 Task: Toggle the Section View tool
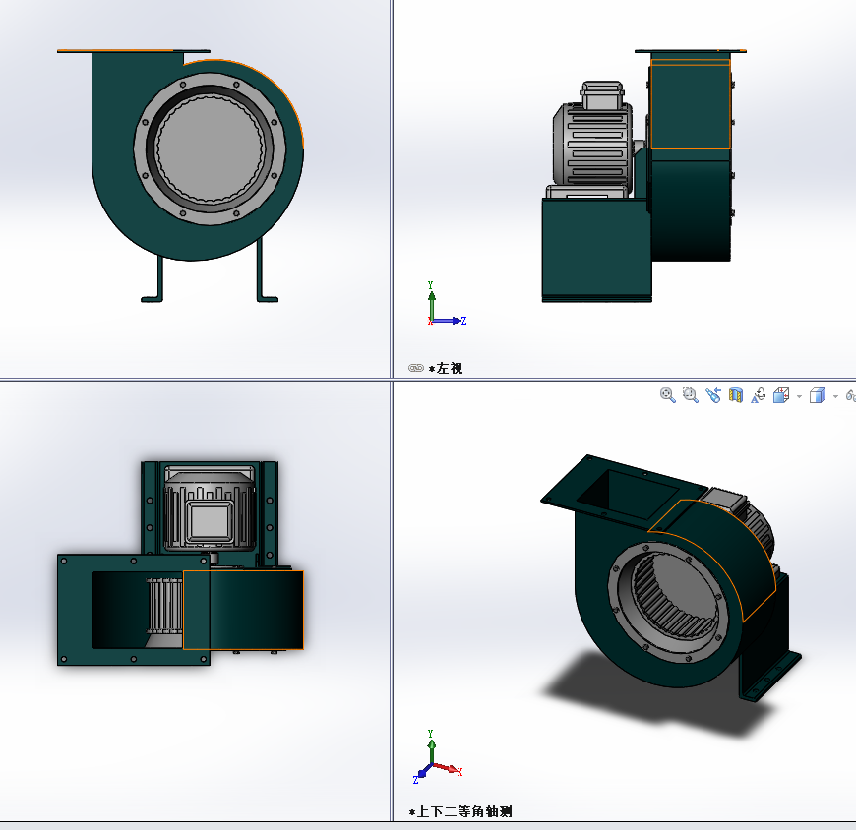tap(736, 395)
